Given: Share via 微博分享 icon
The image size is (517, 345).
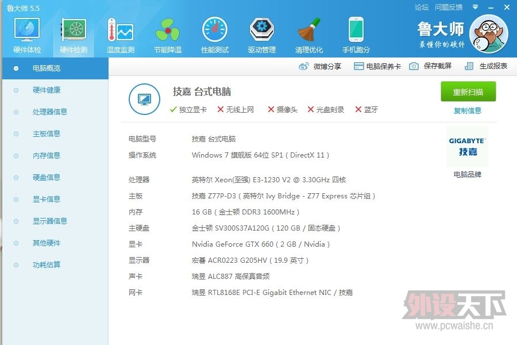Looking at the screenshot, I should [x=319, y=67].
